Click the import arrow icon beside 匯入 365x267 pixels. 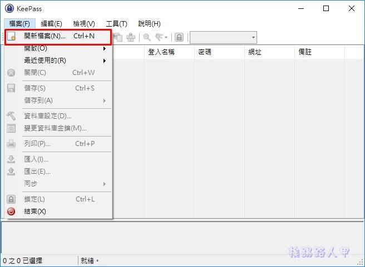(x=11, y=159)
